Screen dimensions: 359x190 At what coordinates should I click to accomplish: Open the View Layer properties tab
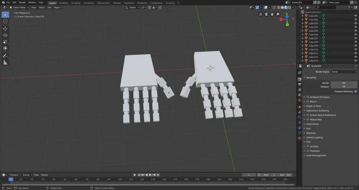(x=300, y=90)
